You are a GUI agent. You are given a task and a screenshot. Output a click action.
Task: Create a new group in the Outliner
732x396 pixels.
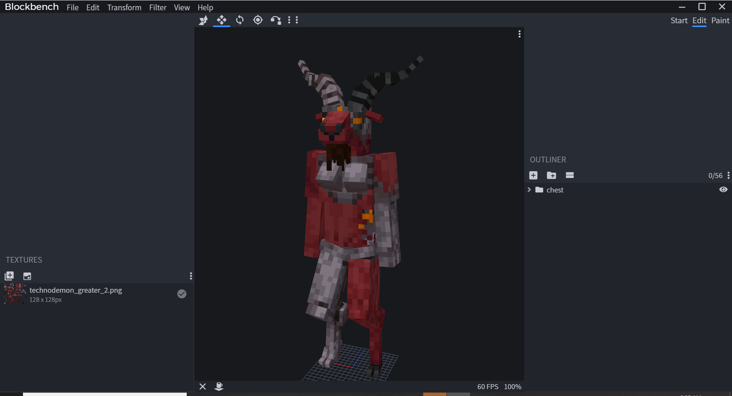(x=551, y=175)
